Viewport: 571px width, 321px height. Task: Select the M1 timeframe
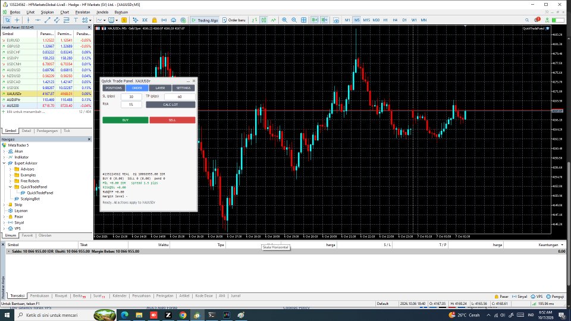[347, 20]
